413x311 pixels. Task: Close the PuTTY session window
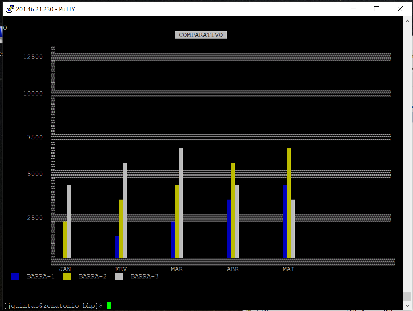point(400,9)
